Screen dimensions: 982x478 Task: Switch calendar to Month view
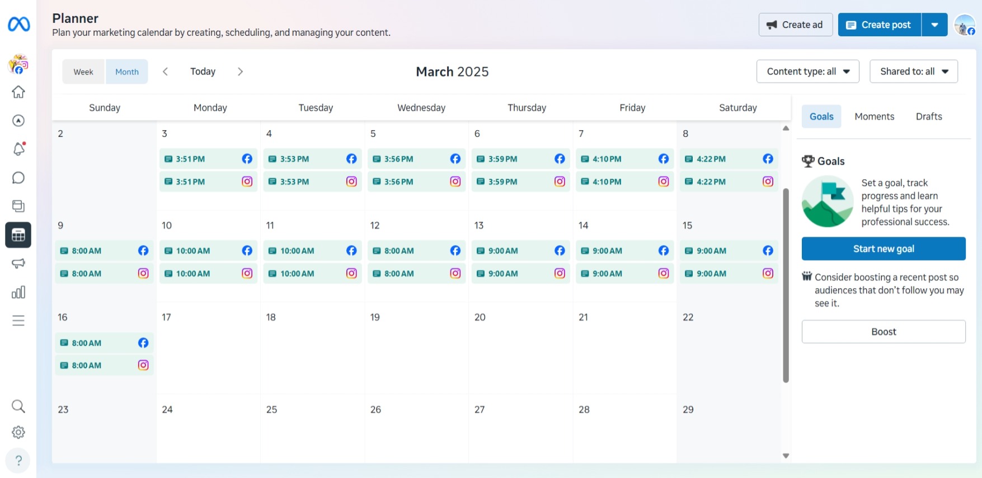coord(127,71)
